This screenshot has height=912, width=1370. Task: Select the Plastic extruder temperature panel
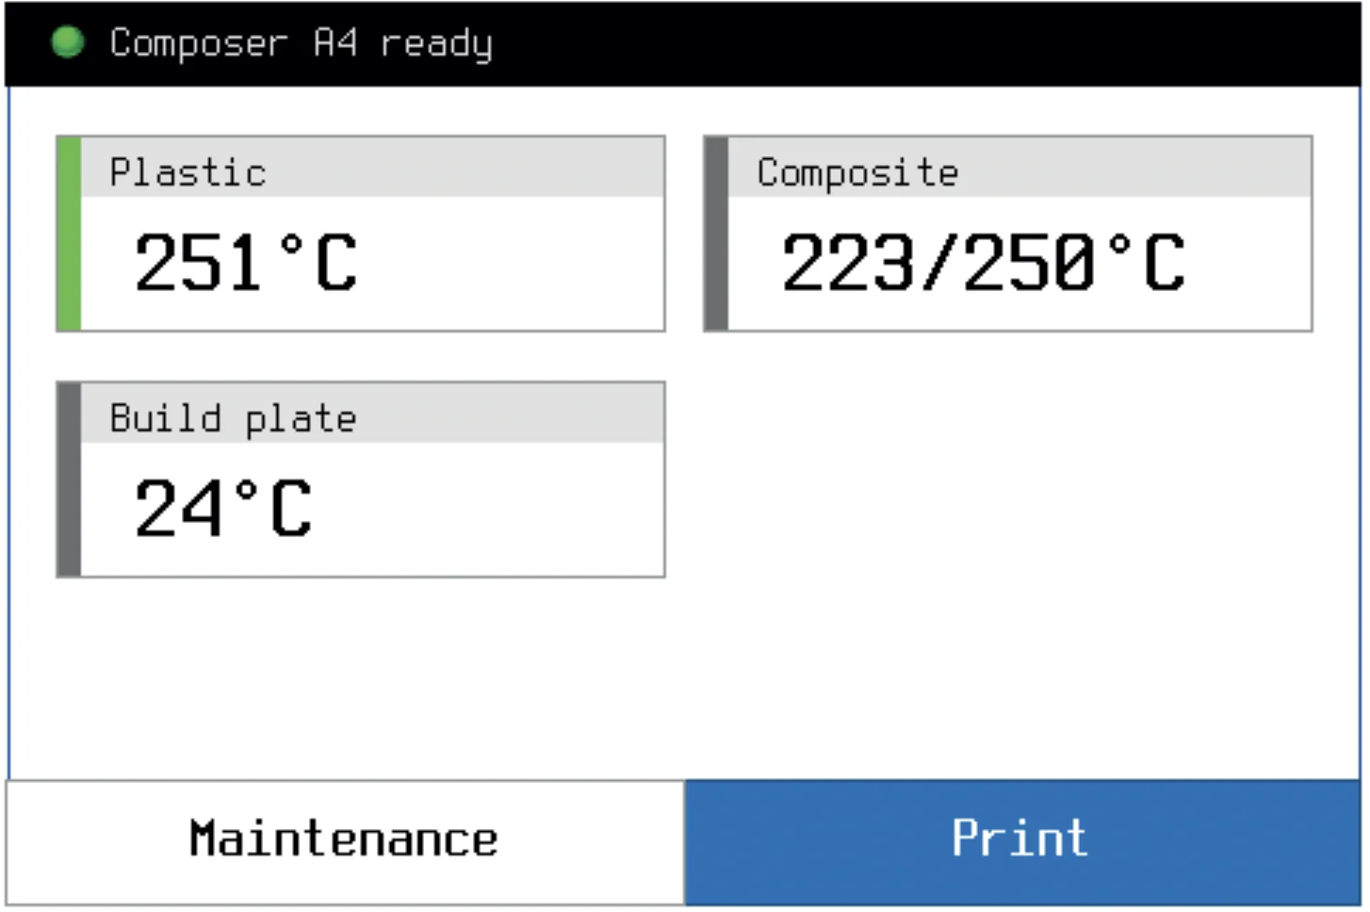361,234
